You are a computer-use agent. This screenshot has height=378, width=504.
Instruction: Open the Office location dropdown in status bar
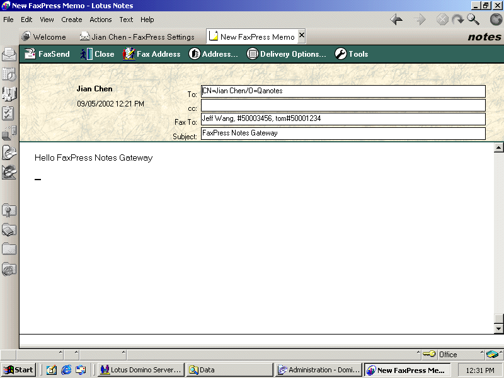(462, 354)
